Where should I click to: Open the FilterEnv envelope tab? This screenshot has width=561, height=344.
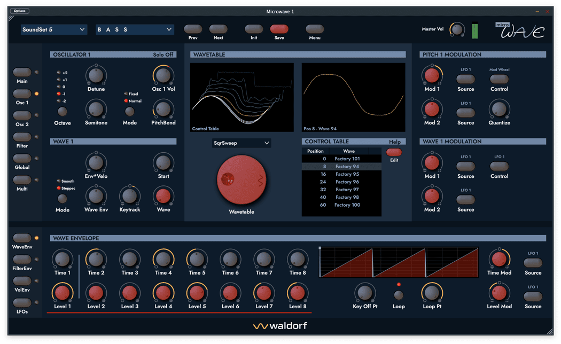click(x=22, y=259)
